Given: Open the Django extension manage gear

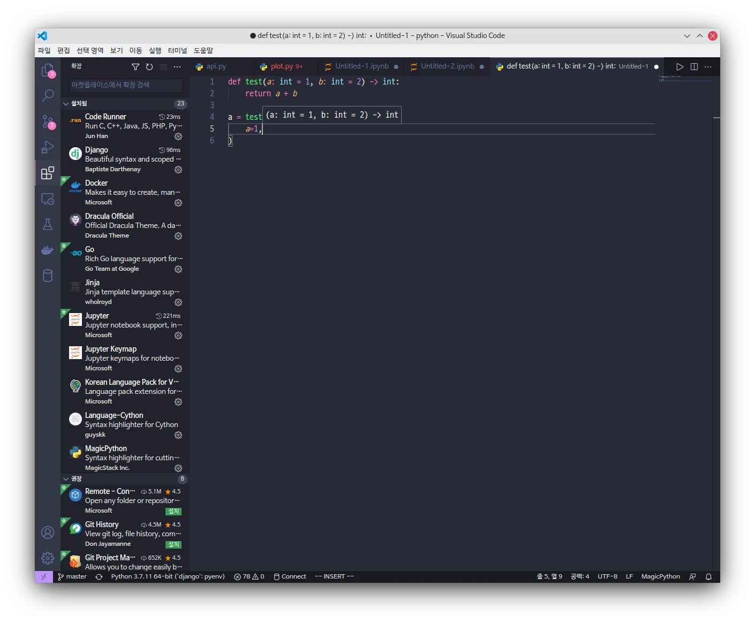Looking at the screenshot, I should (178, 170).
